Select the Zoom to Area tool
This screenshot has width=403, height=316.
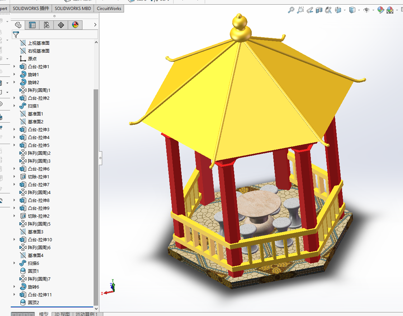[x=300, y=10]
